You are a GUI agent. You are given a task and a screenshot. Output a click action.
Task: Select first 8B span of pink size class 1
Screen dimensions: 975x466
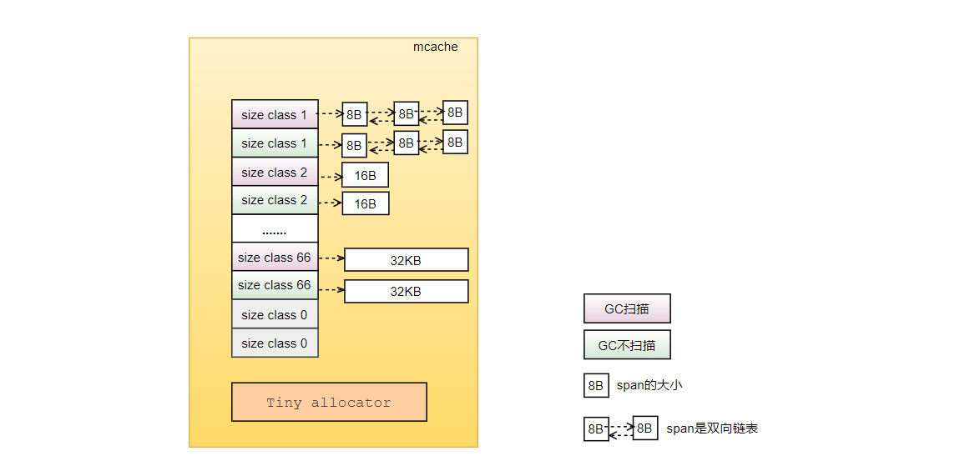click(355, 114)
